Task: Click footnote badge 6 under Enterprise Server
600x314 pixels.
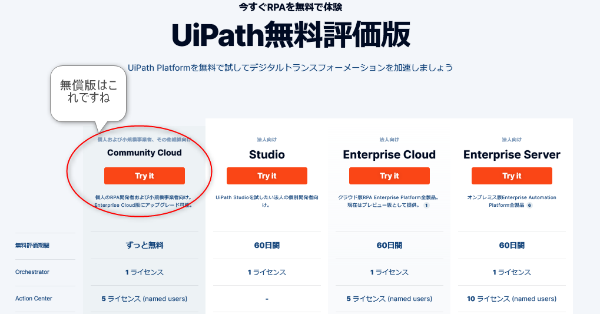Action: pos(529,206)
